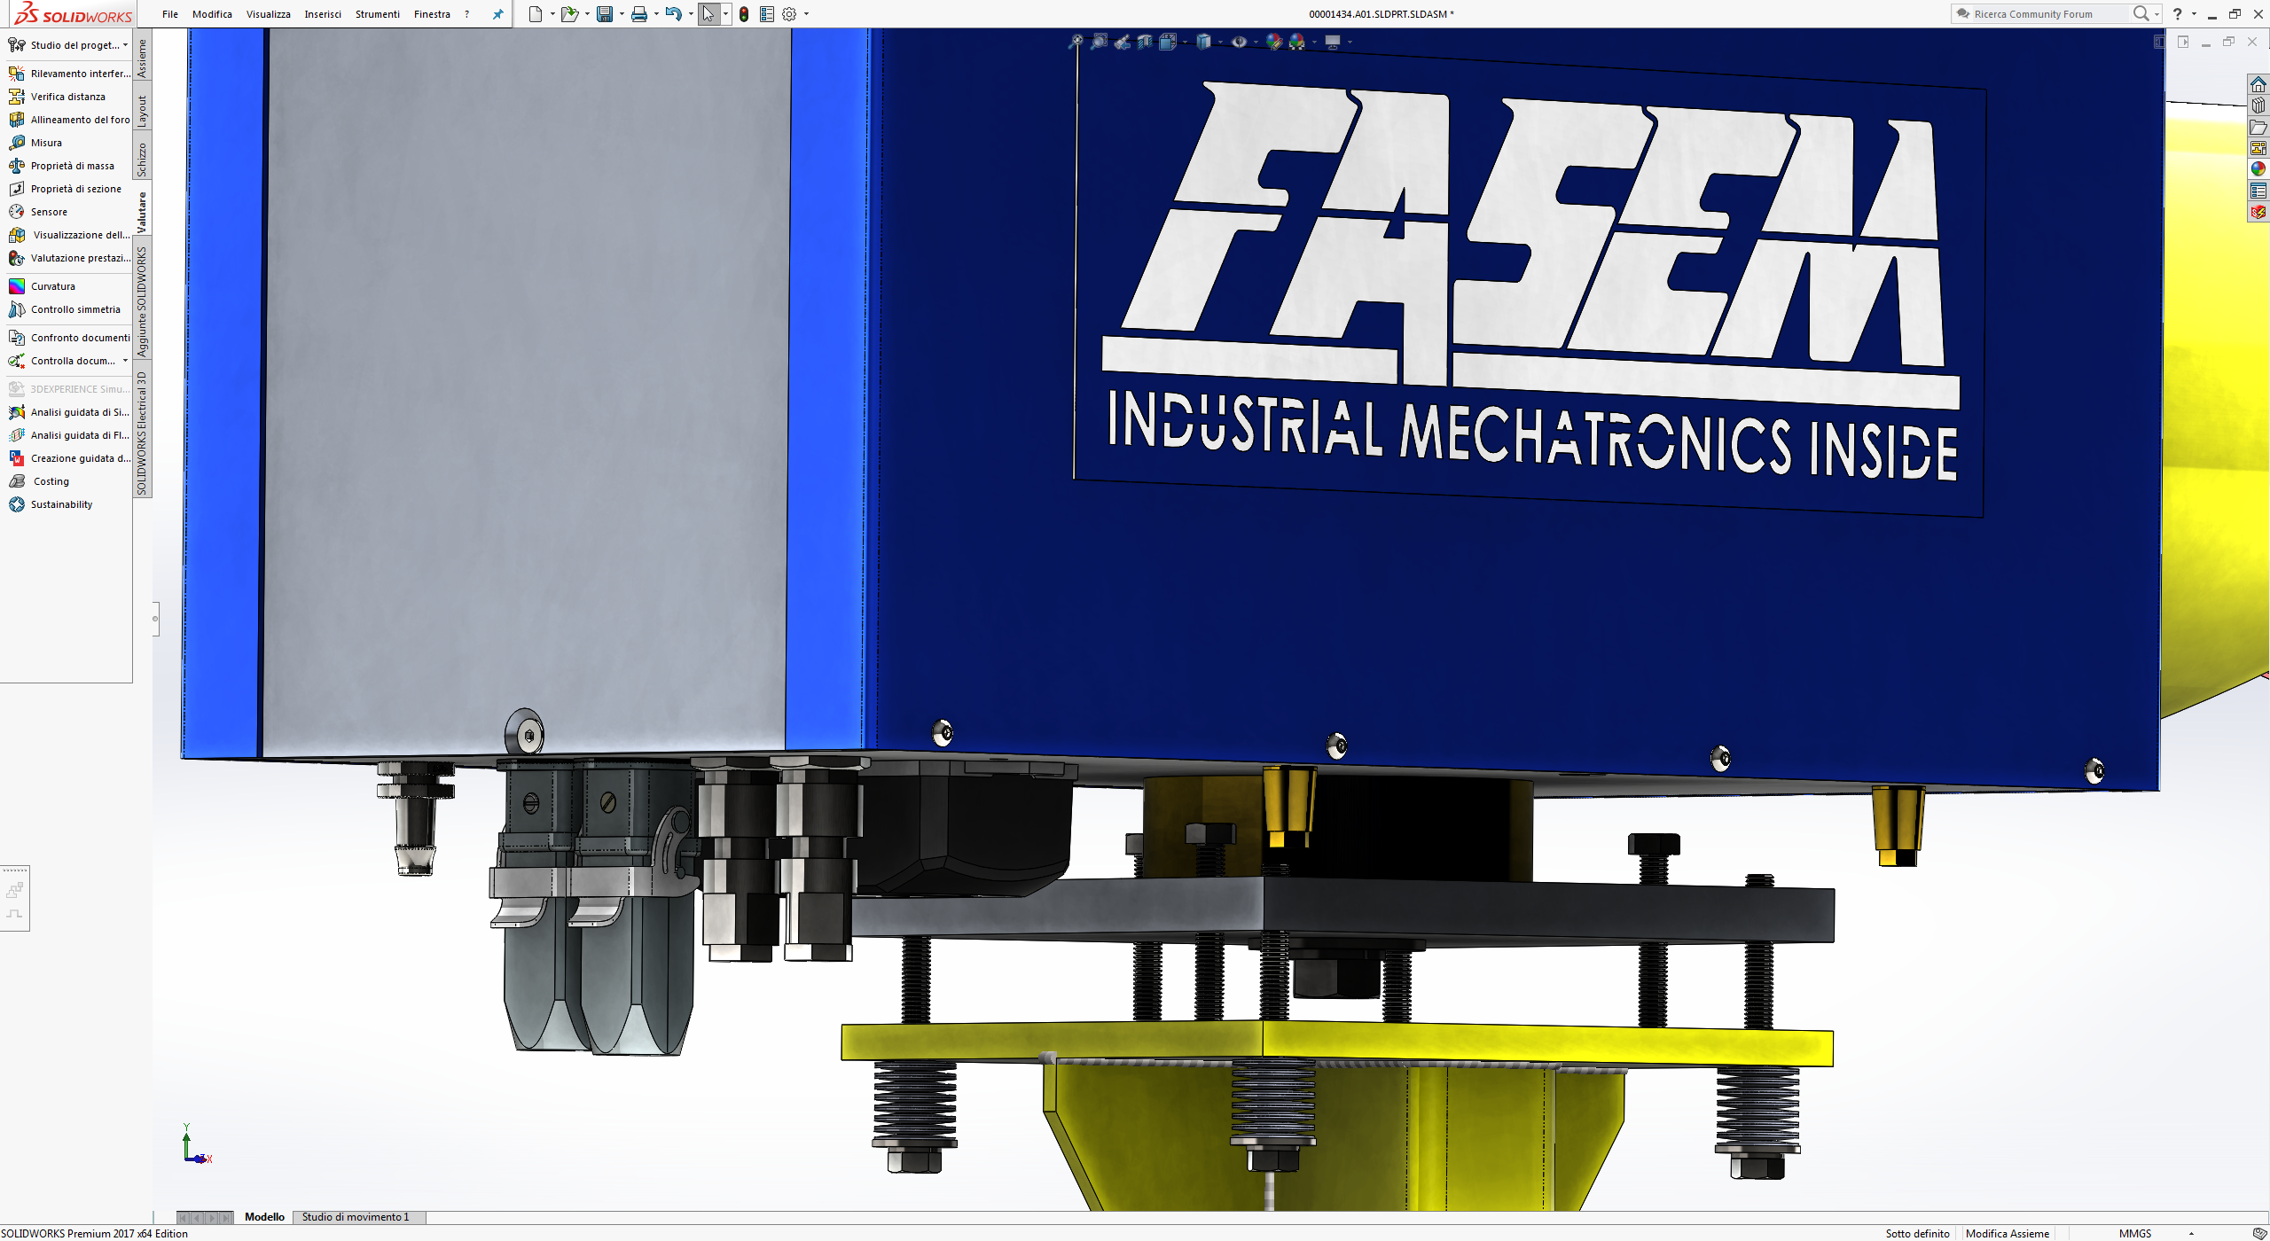Click Allineamento del foro command
This screenshot has height=1241, width=2270.
click(x=69, y=120)
